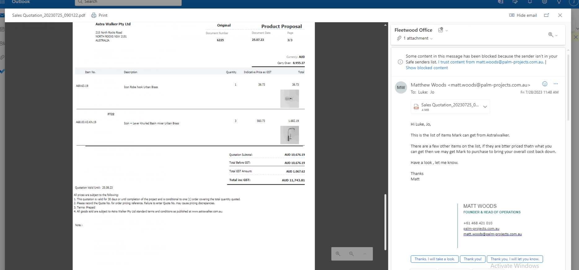Click 'Icon + Lever Knurled Basin mixer Urban Brass'
The height and width of the screenshot is (270, 579).
pos(151,123)
